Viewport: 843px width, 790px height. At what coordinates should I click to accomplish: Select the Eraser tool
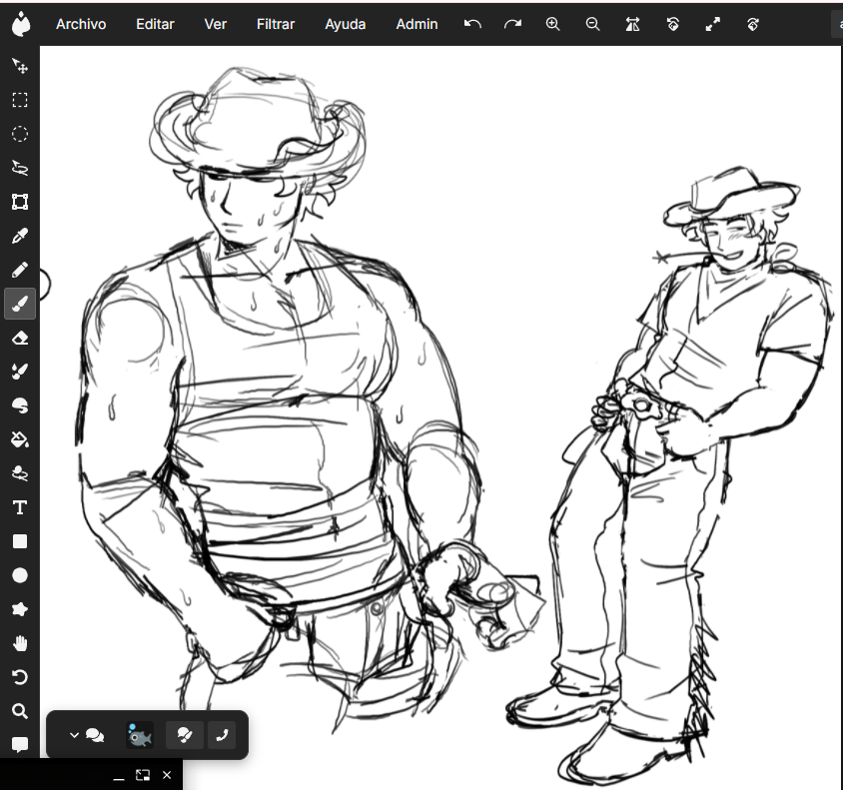click(x=20, y=338)
